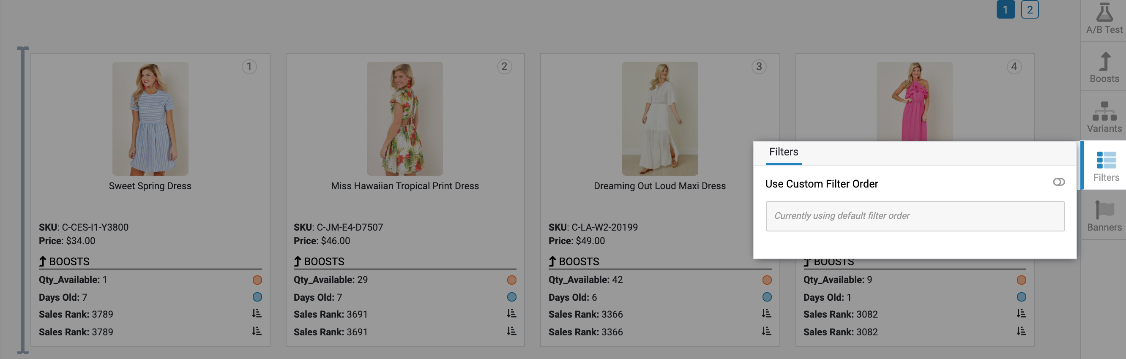The image size is (1126, 359).
Task: Select page 1 in pagination
Action: pyautogui.click(x=1006, y=10)
